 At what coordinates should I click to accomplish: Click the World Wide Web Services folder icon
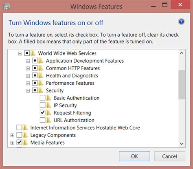point(33,53)
